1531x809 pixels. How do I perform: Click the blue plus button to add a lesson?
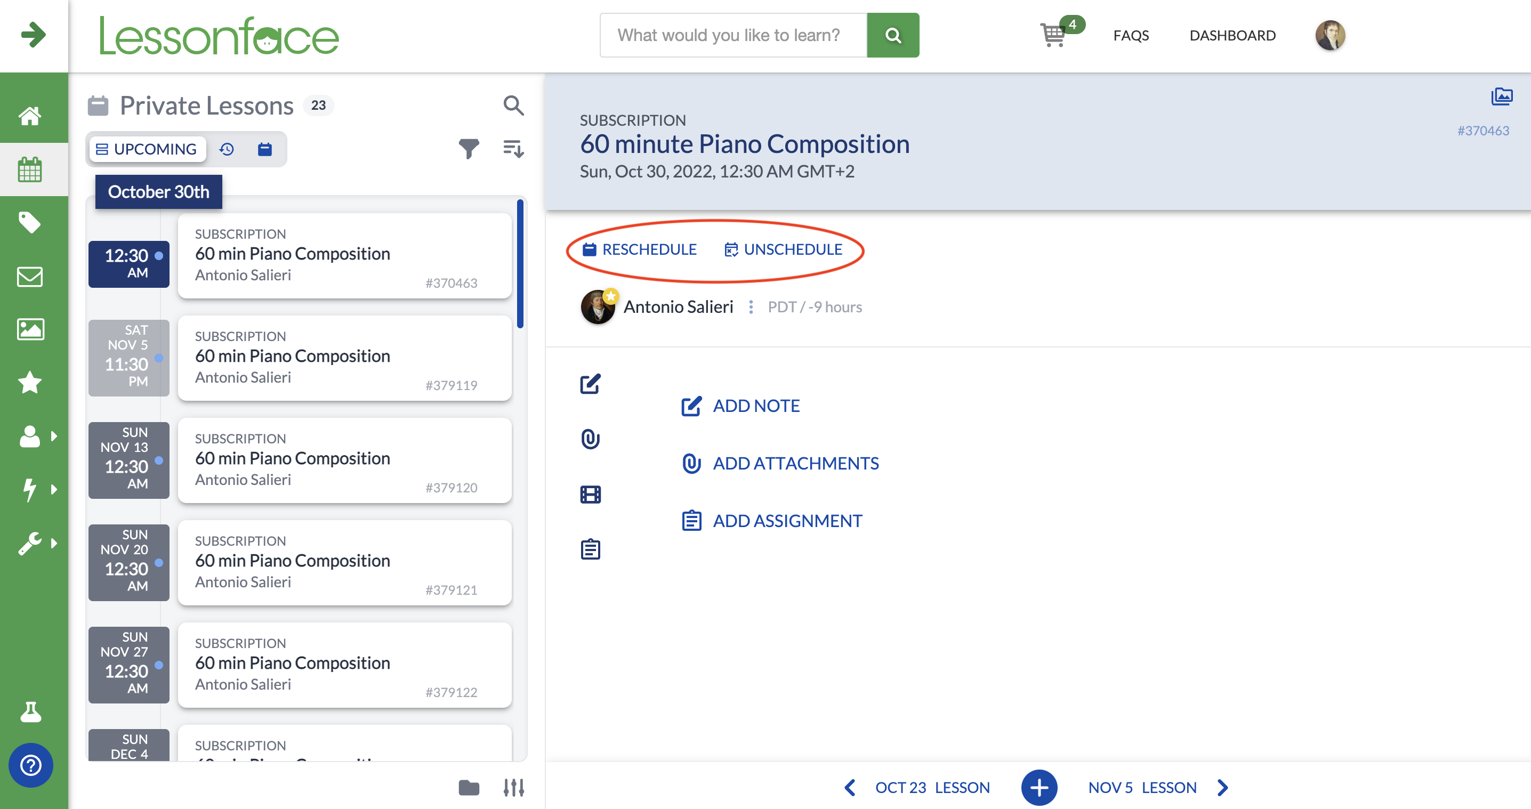(1039, 788)
